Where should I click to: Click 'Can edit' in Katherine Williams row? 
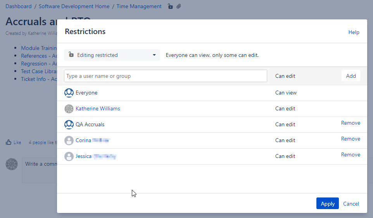(x=285, y=108)
